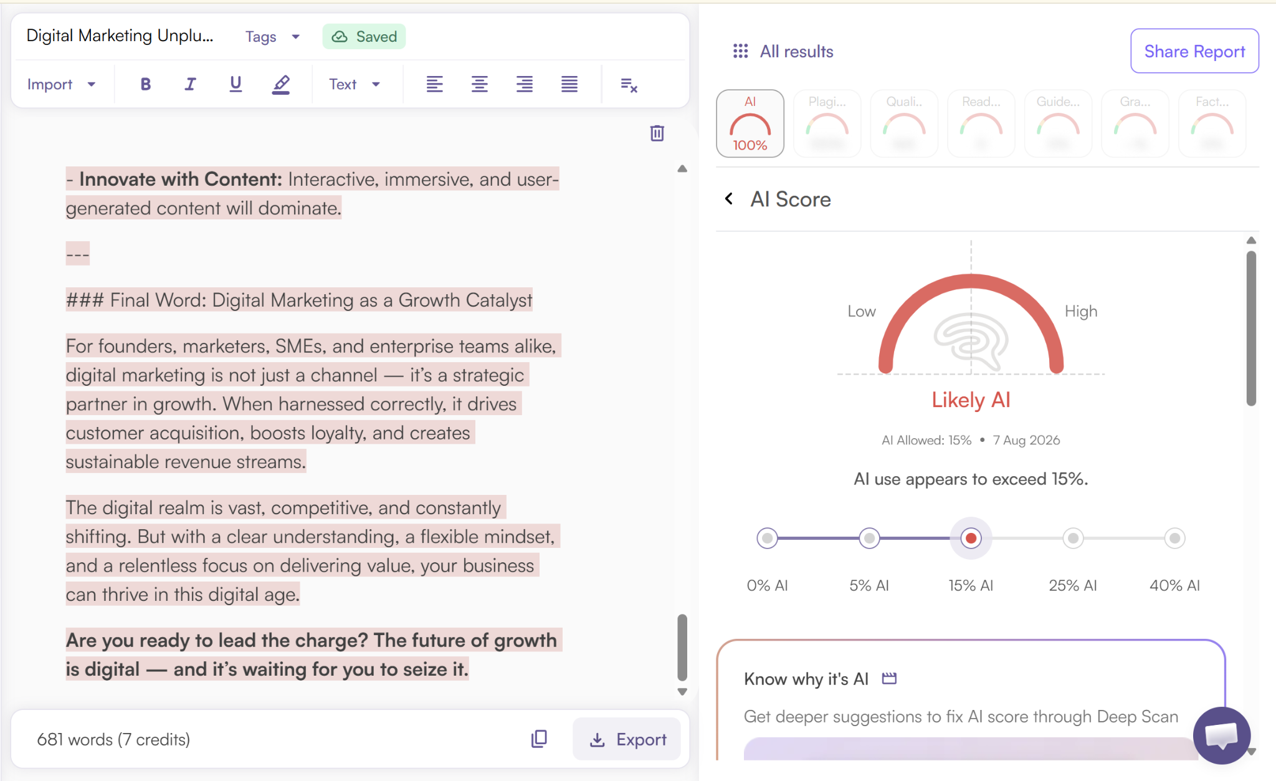The image size is (1276, 781).
Task: Open the Import dropdown
Action: 62,84
